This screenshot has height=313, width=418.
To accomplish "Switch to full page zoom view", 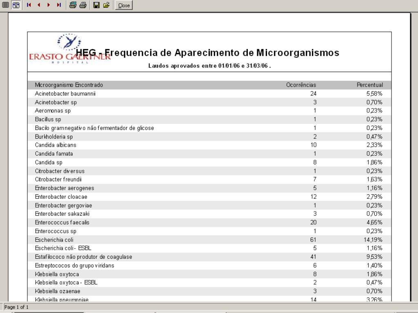I will tap(5, 5).
